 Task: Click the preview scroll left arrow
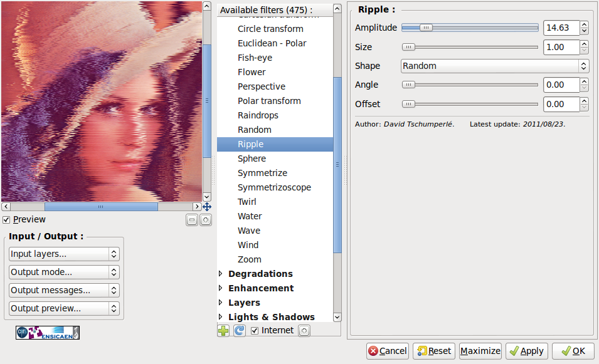tap(6, 207)
